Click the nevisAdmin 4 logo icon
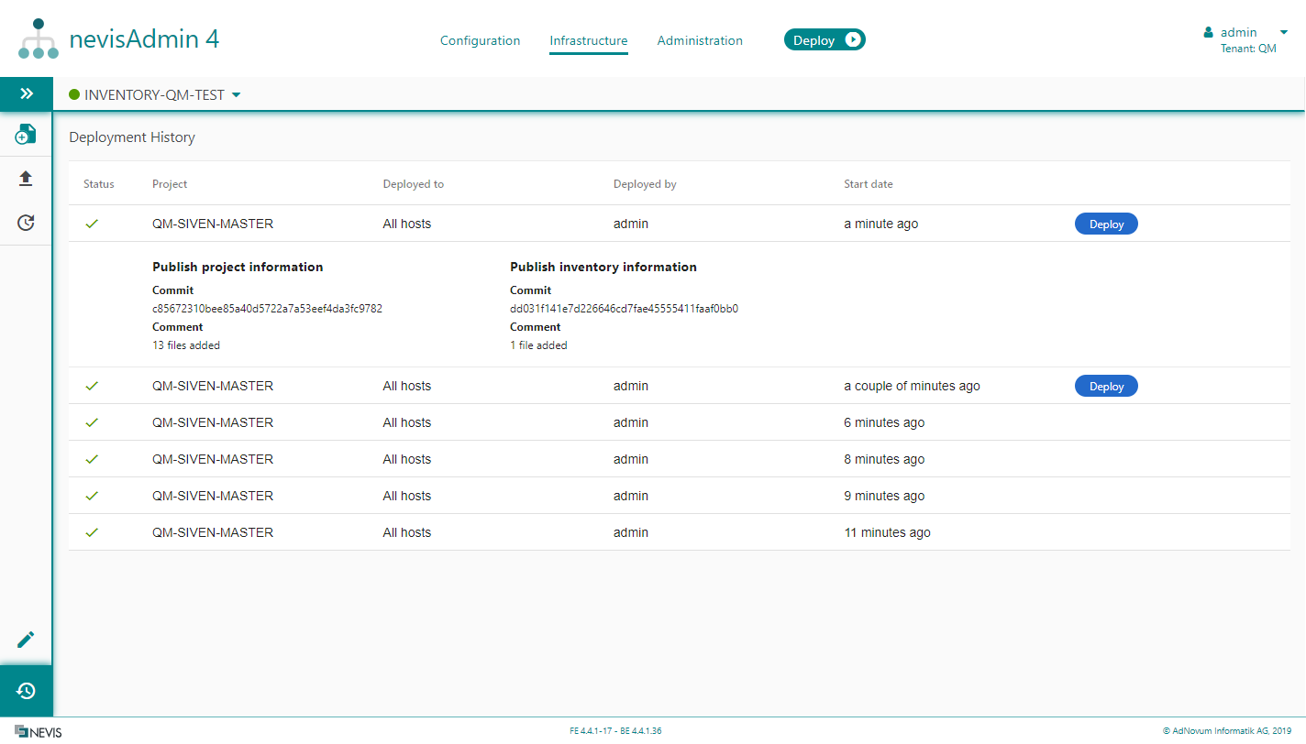Viewport: 1306px width, 744px height. pos(39,38)
